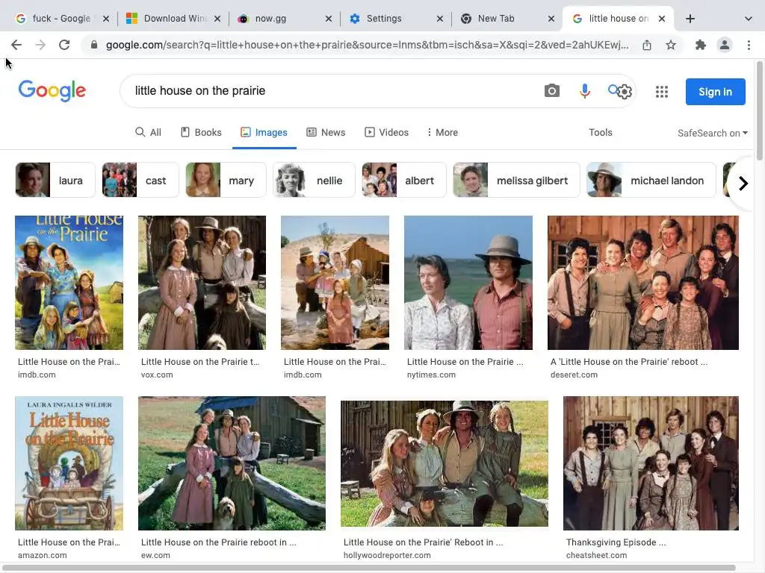Screen dimensions: 765x573
Task: Search by image with the camera icon
Action: pyautogui.click(x=552, y=90)
